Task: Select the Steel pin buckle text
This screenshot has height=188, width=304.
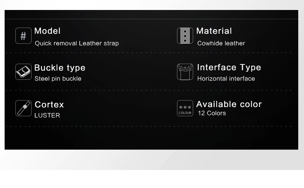Action: click(x=58, y=79)
